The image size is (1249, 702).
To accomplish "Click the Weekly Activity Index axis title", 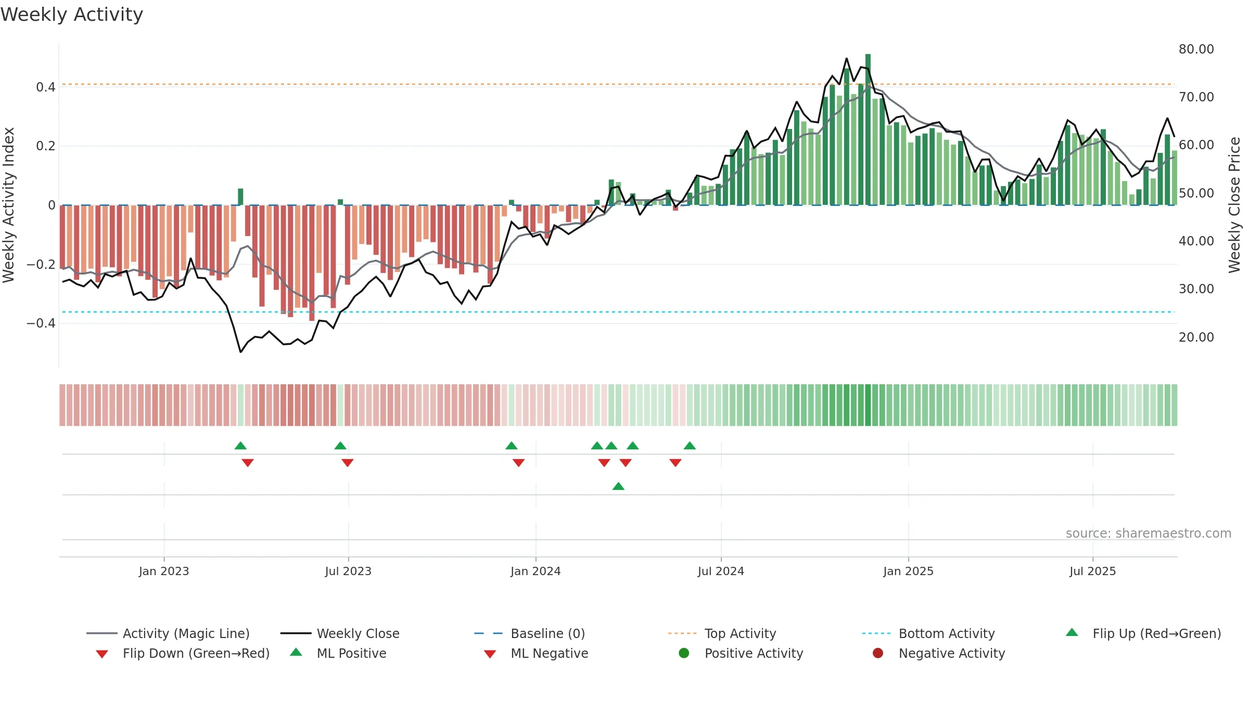I will (8, 205).
